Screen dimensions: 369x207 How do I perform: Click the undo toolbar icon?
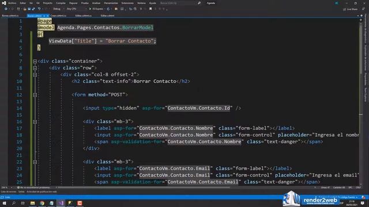point(39,9)
